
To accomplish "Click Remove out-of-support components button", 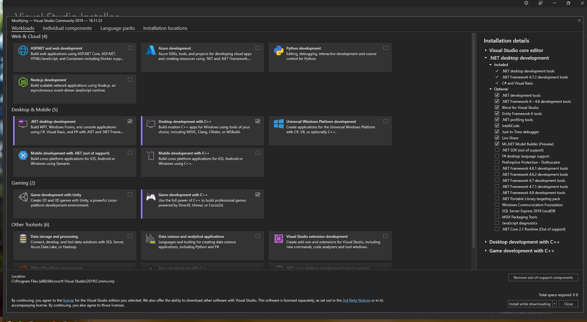I will (543, 278).
